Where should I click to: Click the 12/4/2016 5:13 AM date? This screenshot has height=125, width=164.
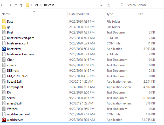tap(82, 87)
